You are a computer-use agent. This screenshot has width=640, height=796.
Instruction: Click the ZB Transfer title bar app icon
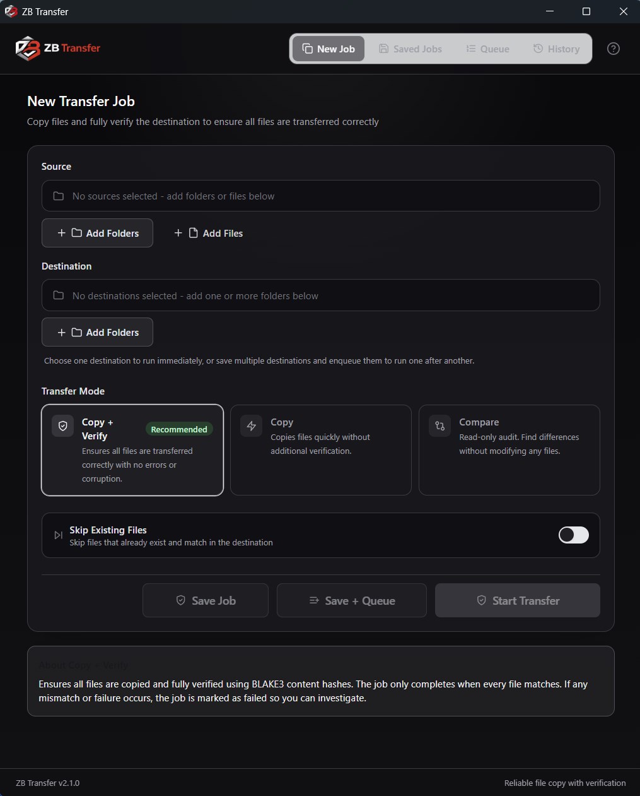click(x=11, y=11)
